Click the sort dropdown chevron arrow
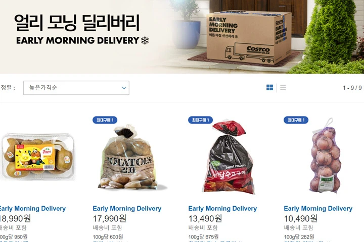Viewport: 364px width, 242px height. [124, 88]
